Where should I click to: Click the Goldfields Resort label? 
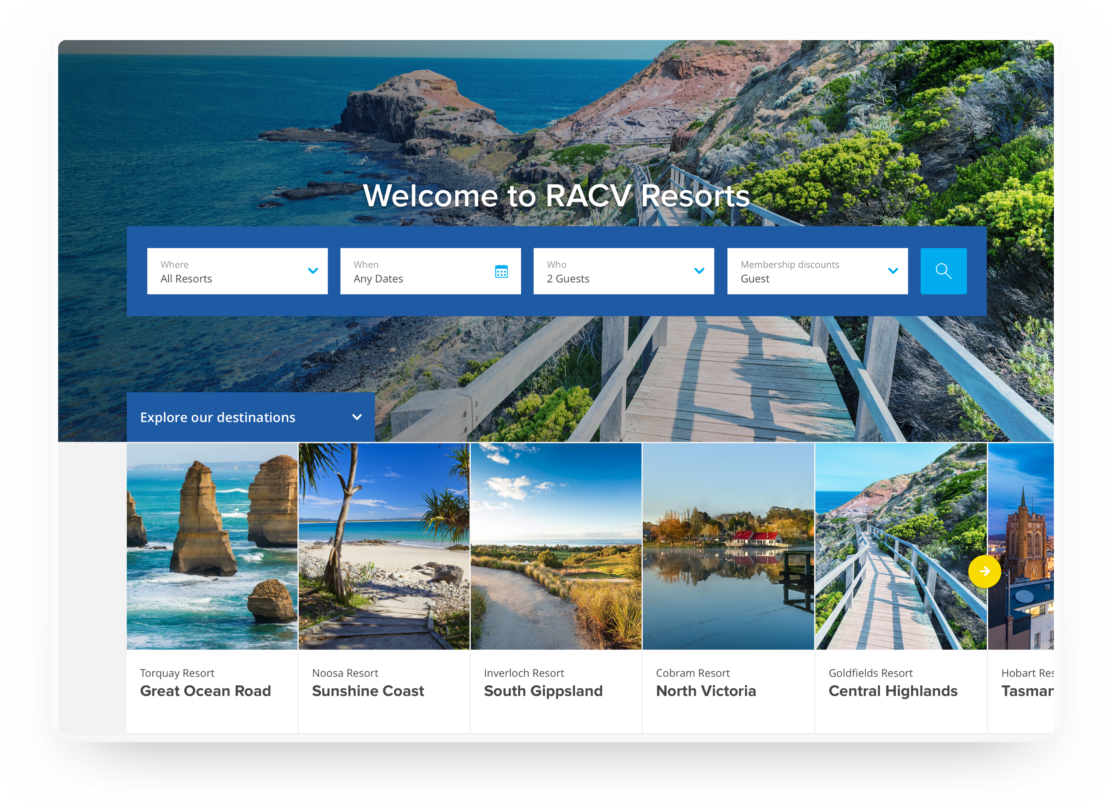tap(871, 673)
